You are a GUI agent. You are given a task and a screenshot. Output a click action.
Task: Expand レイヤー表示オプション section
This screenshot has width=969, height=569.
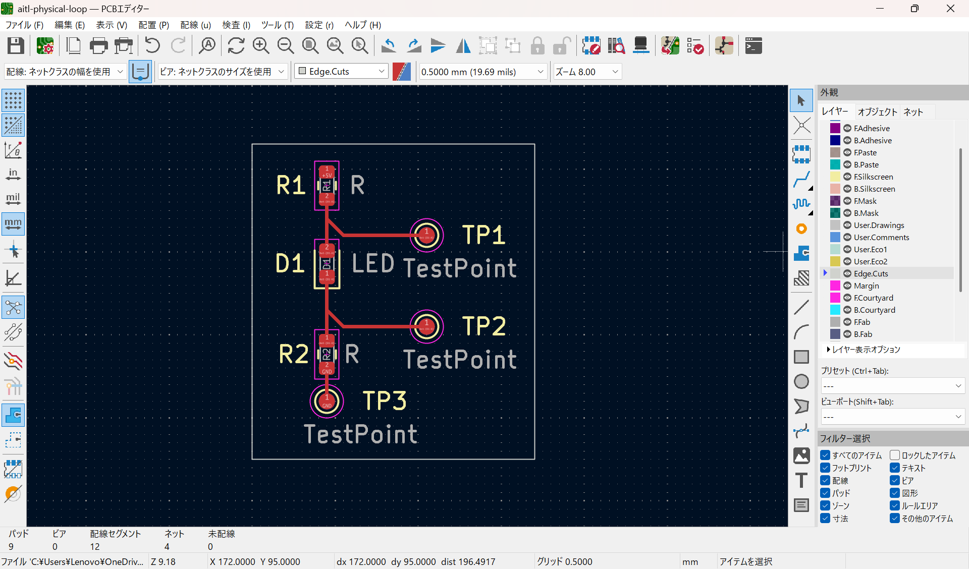click(863, 349)
